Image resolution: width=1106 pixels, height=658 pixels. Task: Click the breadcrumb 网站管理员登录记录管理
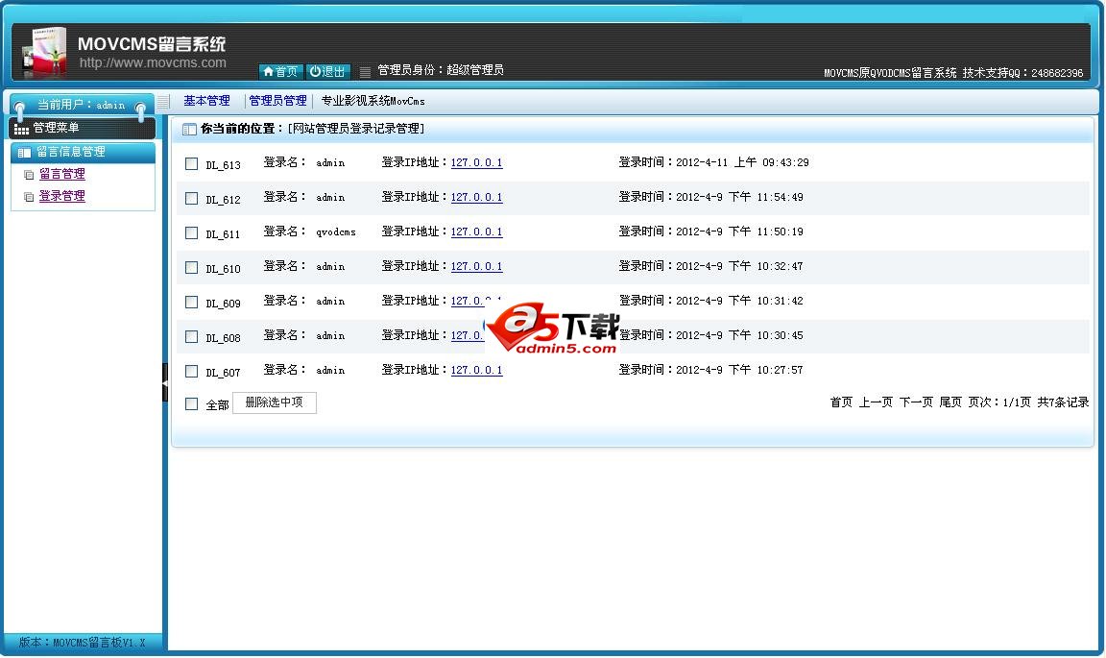[x=356, y=129]
